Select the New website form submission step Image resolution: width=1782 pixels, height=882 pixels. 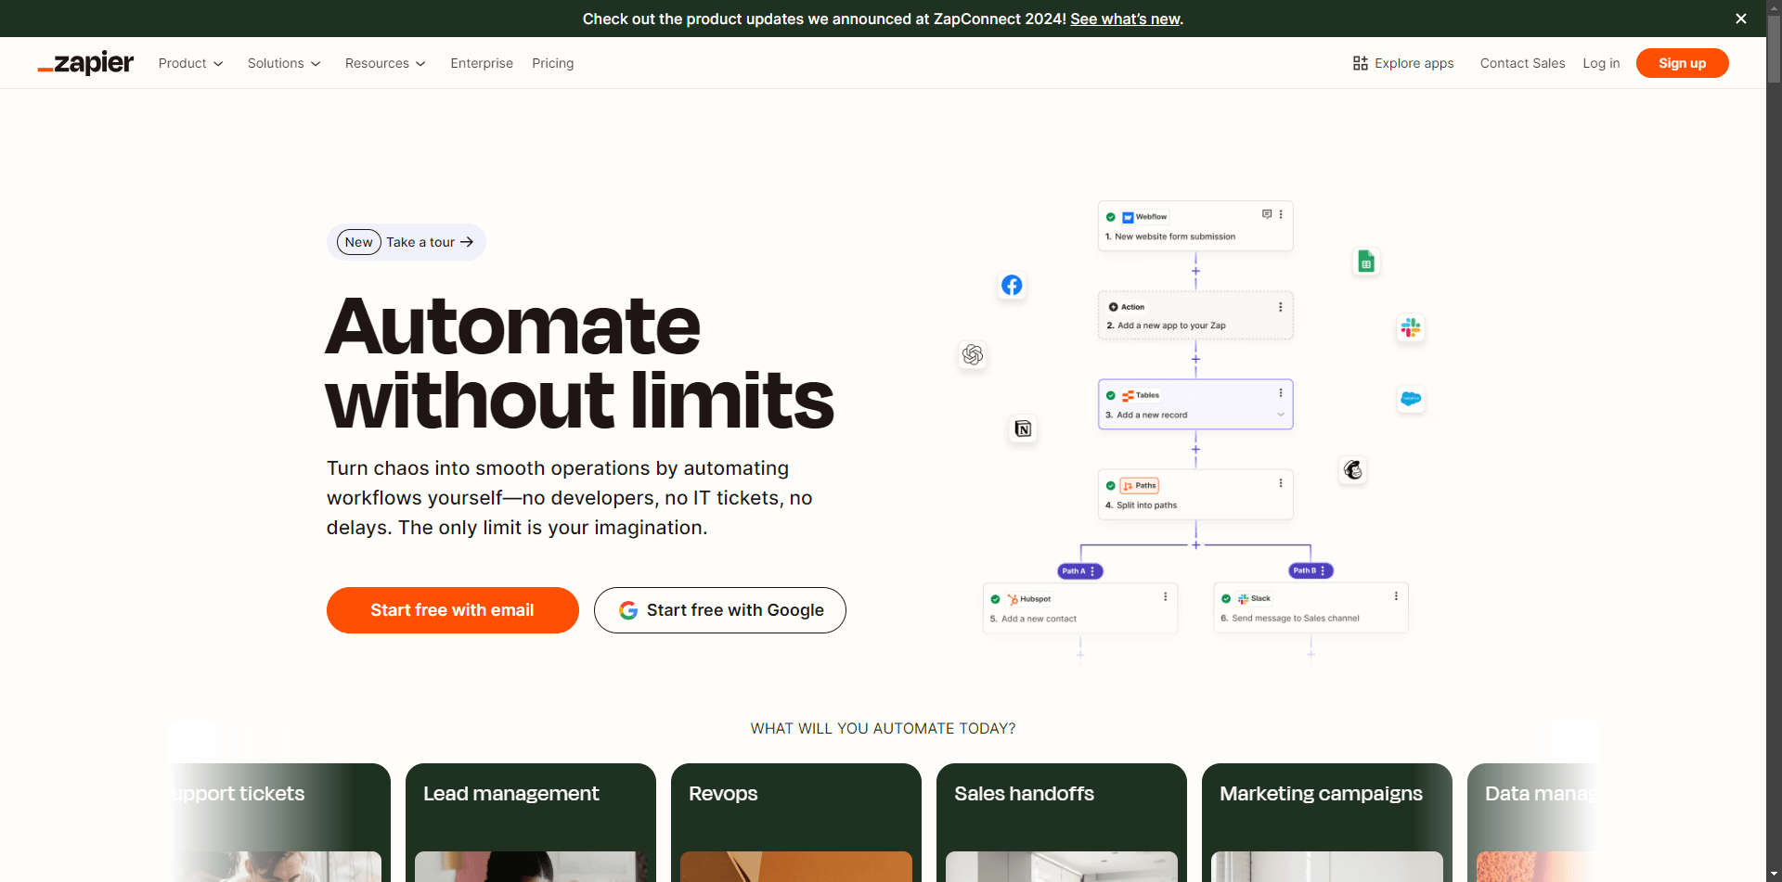(x=1195, y=225)
